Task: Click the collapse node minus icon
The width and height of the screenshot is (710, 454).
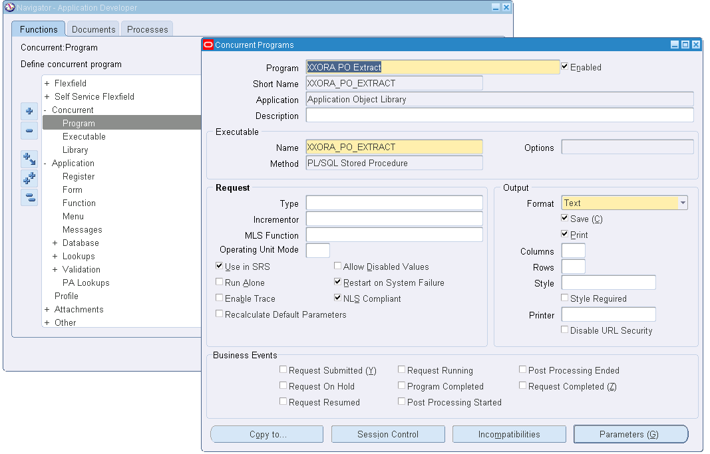Action: (x=29, y=130)
